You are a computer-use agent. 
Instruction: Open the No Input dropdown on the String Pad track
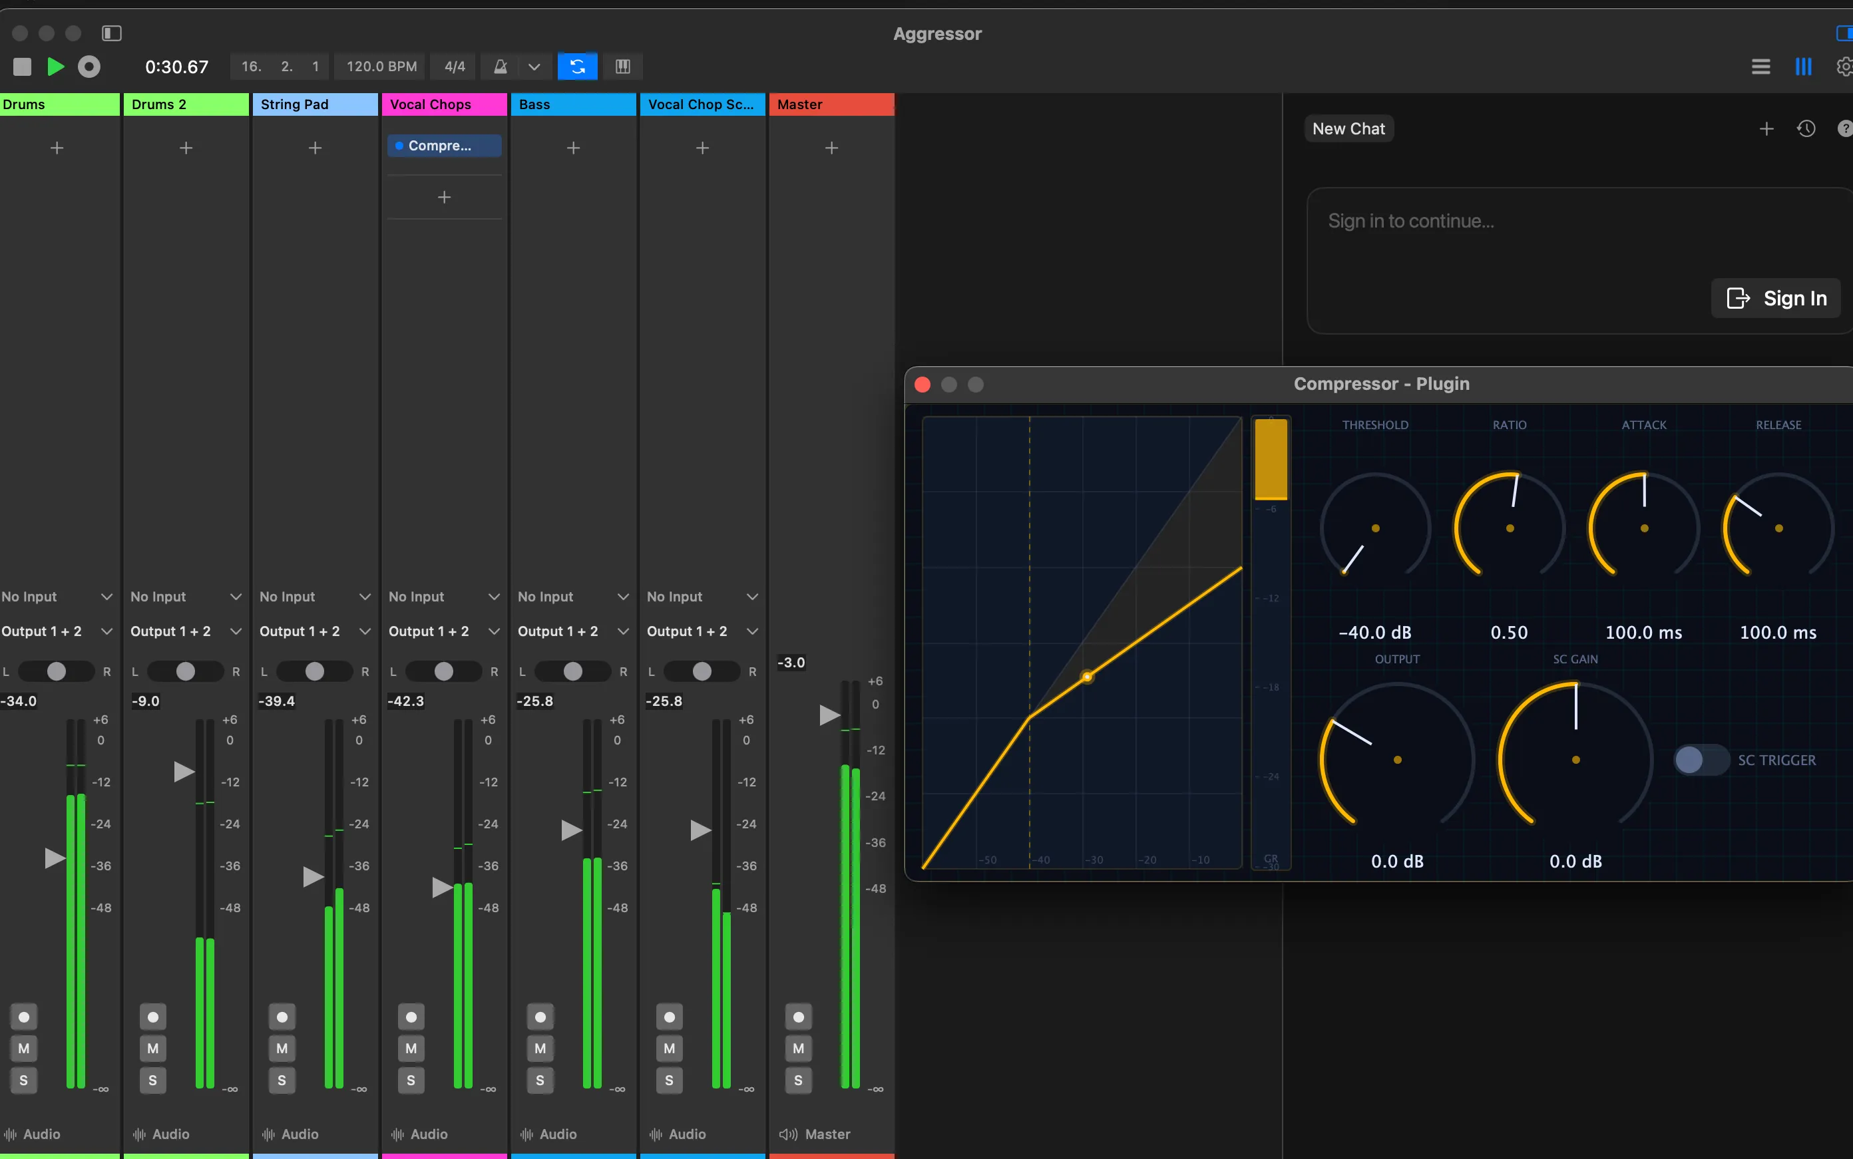click(x=314, y=596)
